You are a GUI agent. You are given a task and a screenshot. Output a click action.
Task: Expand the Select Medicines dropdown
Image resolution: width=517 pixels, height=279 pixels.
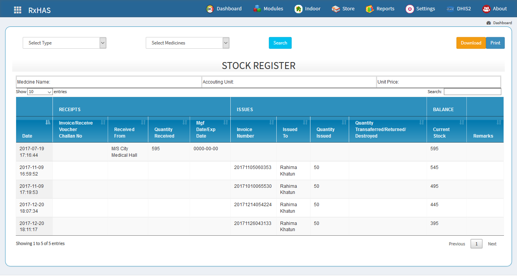(187, 43)
